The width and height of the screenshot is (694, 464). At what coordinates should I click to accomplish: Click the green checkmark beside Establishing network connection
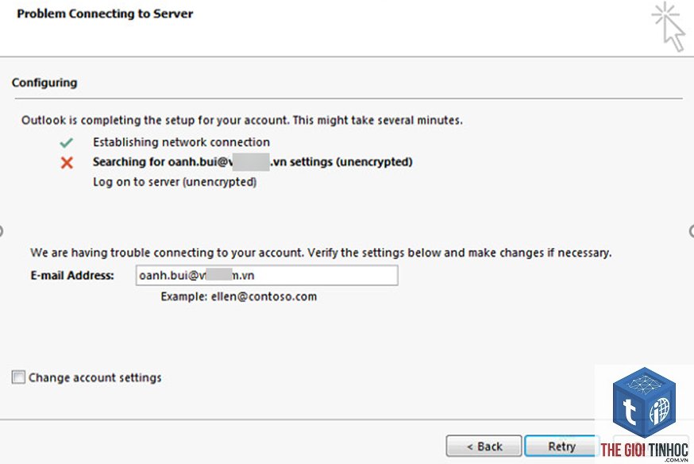pyautogui.click(x=67, y=142)
